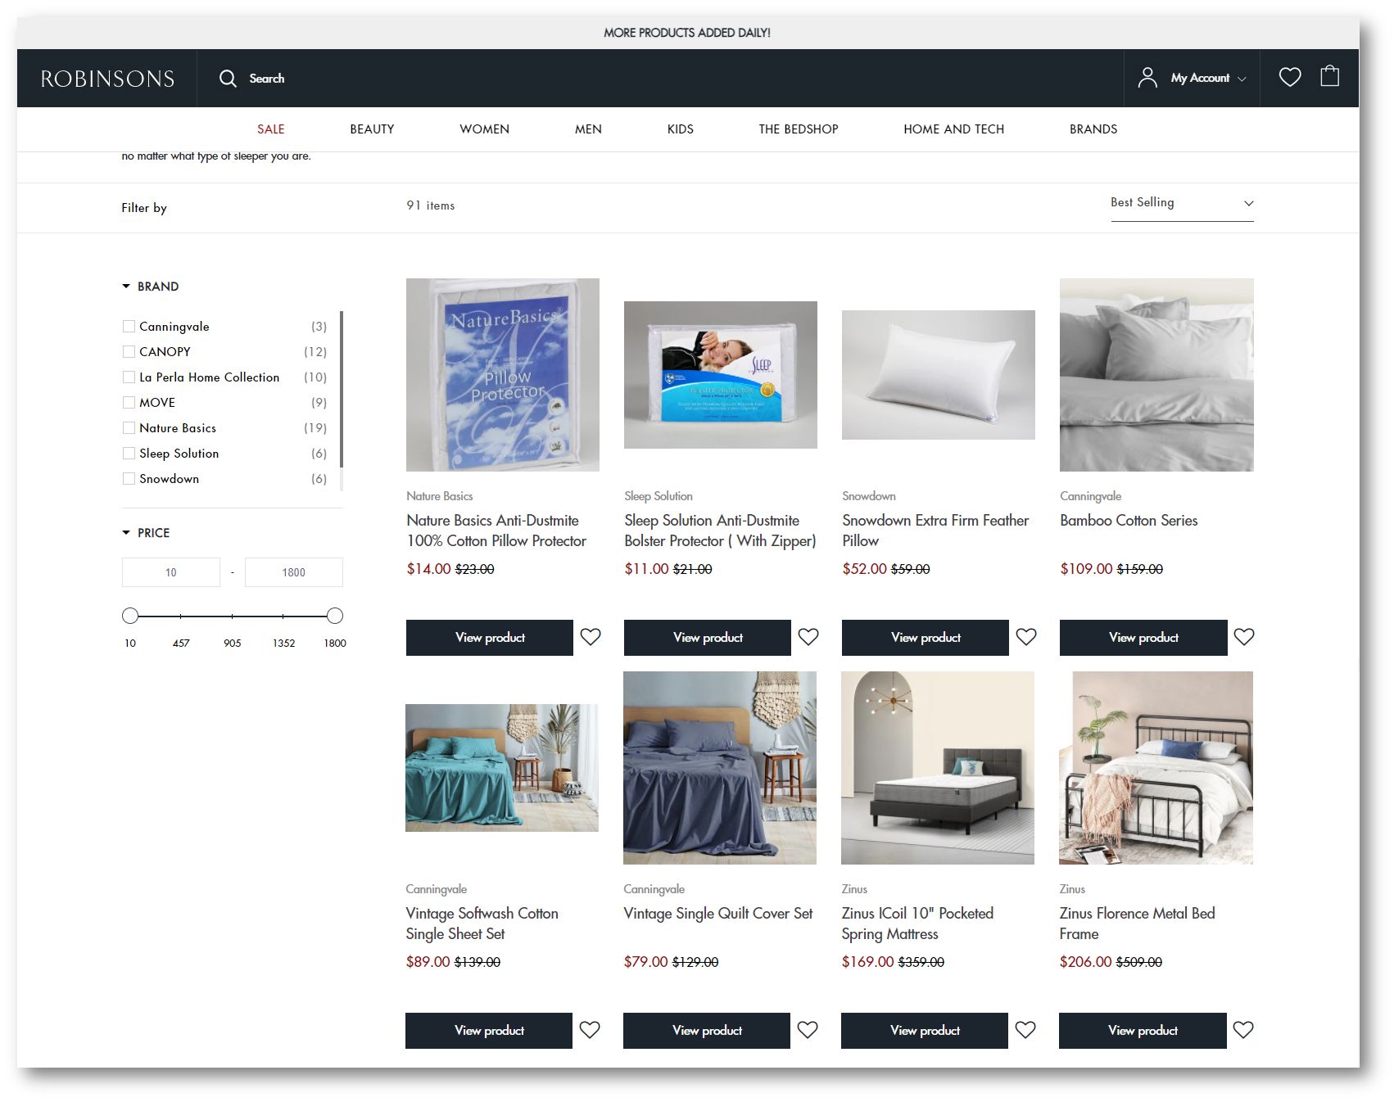The image size is (1394, 1102).
Task: Click the maximum price slider handle
Action: (x=334, y=616)
